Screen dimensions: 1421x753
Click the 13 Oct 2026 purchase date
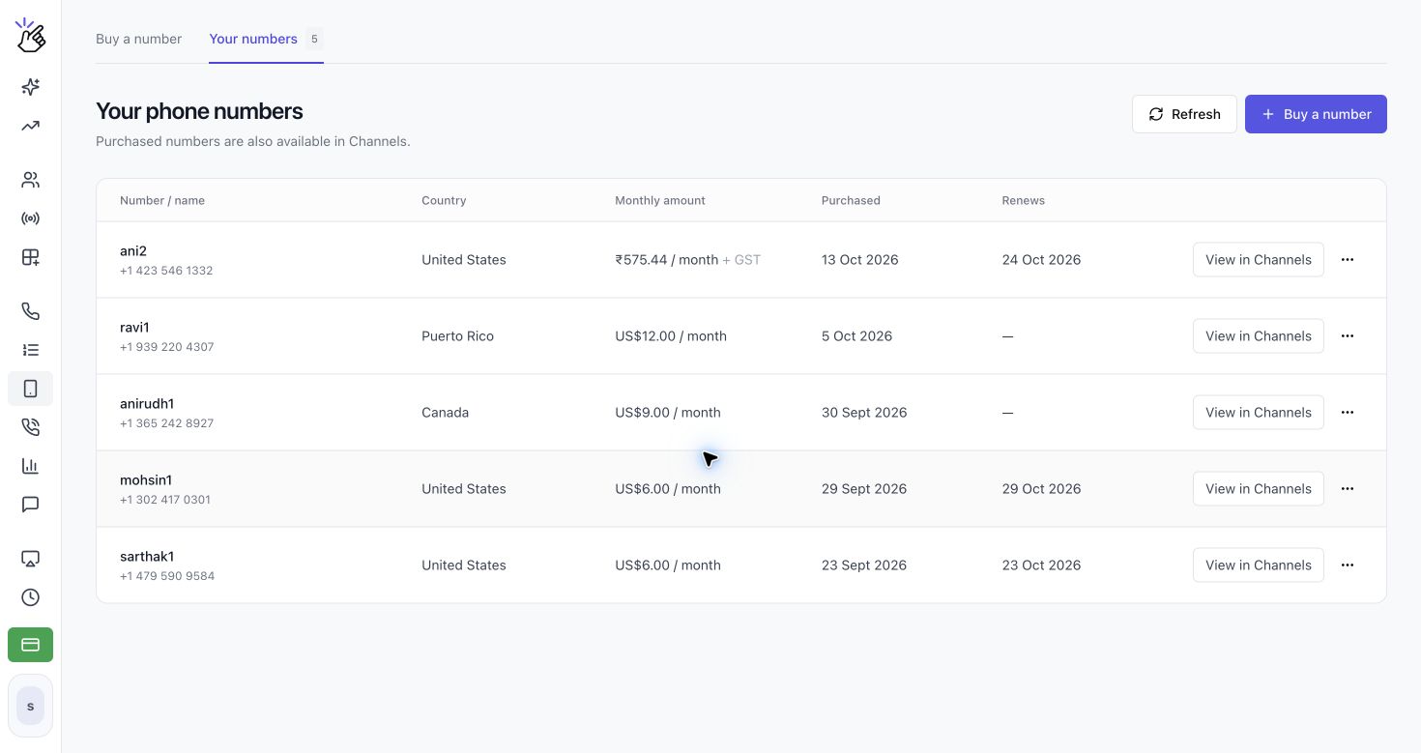click(x=859, y=260)
